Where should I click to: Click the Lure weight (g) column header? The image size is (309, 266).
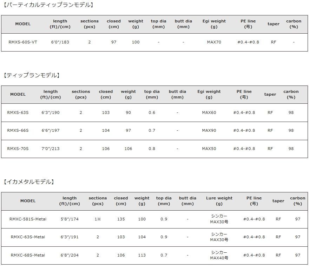coord(219,201)
